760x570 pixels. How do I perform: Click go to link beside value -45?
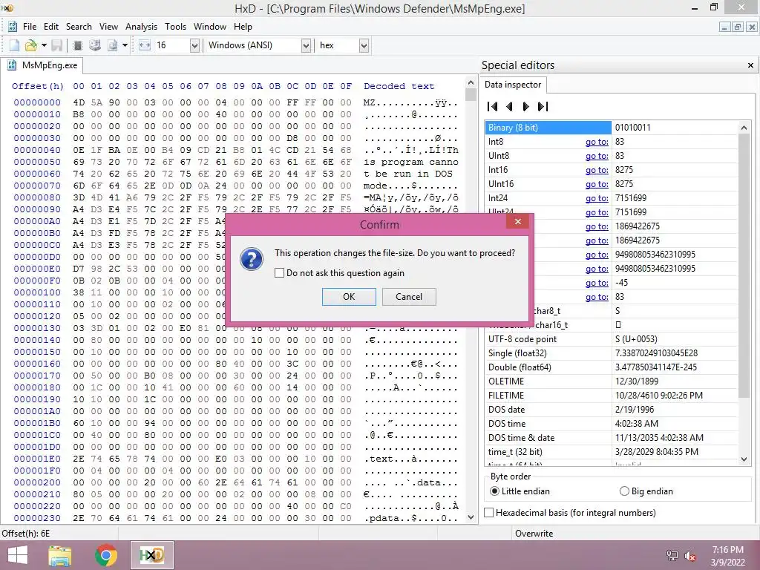(x=597, y=283)
